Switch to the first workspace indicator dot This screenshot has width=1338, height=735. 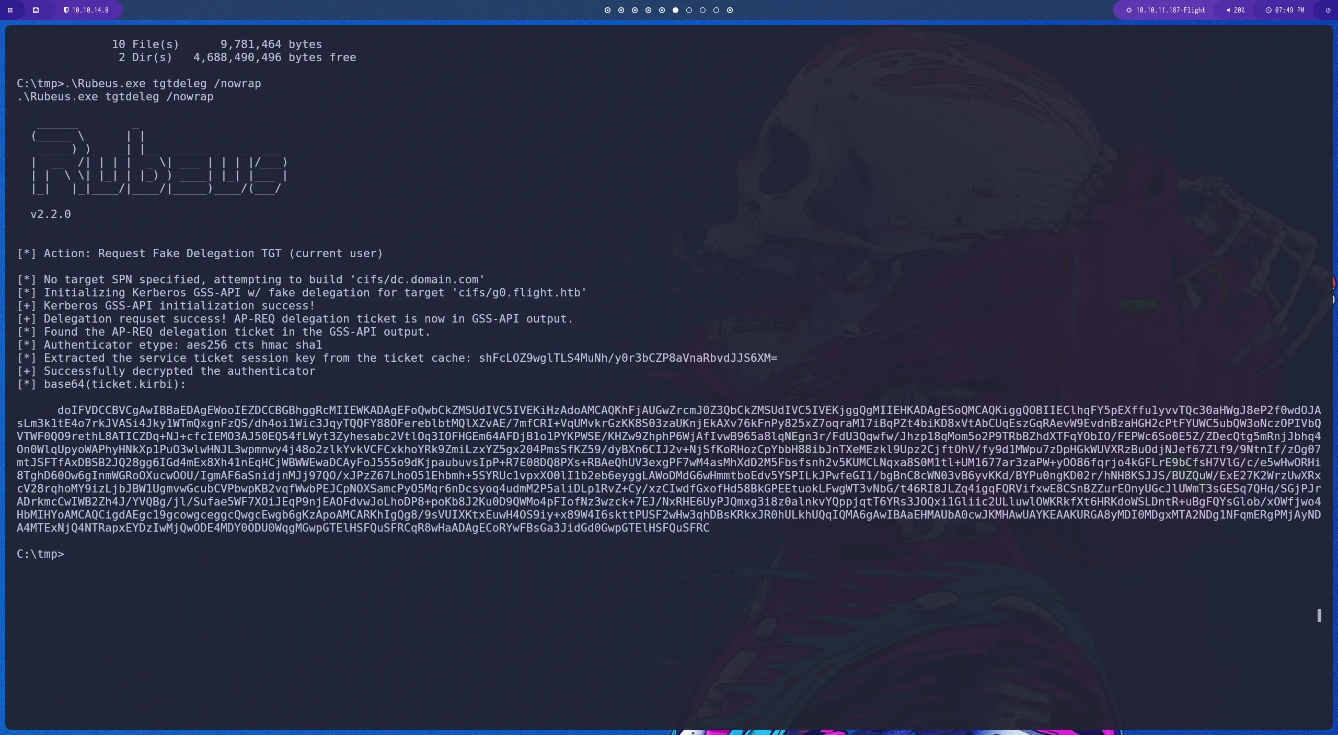coord(607,10)
